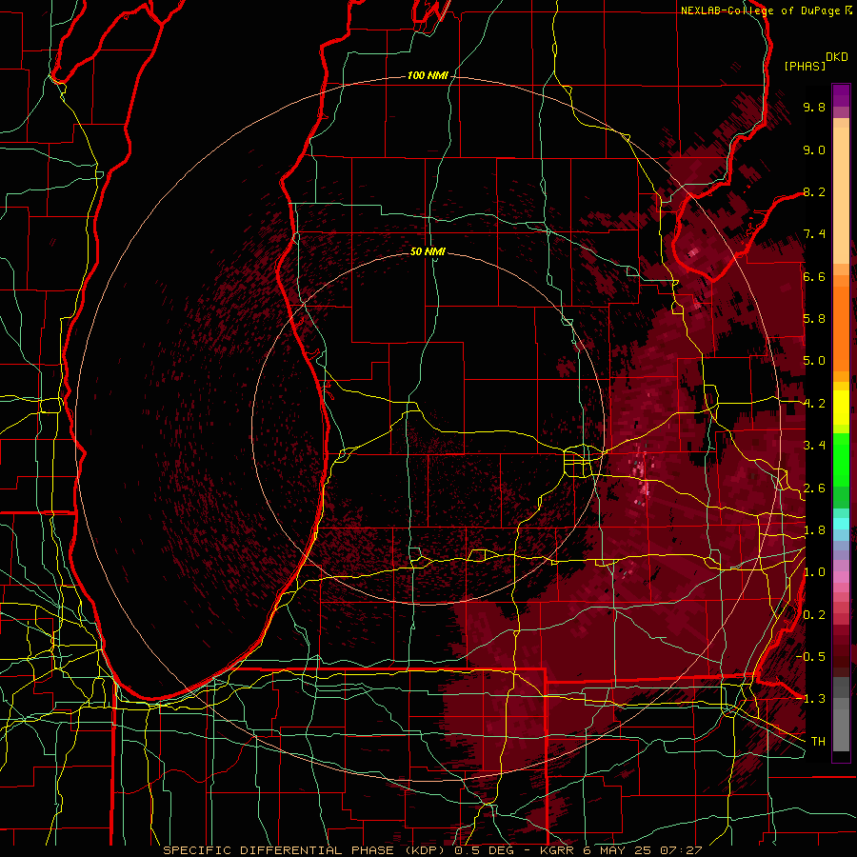Click the 50 NMI range ring label
Image resolution: width=857 pixels, height=857 pixels.
click(428, 251)
